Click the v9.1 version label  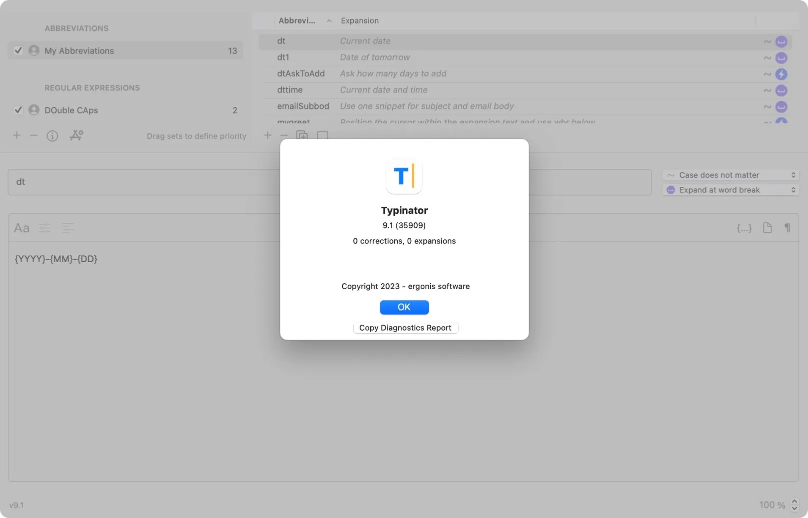click(16, 505)
